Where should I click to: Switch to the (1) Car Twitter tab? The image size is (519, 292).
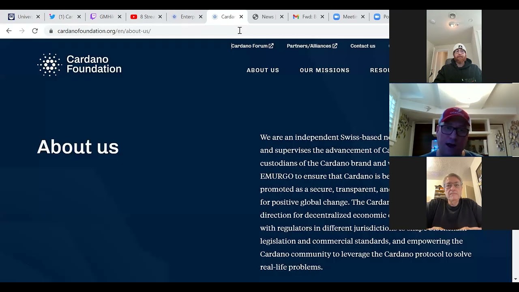tap(66, 17)
